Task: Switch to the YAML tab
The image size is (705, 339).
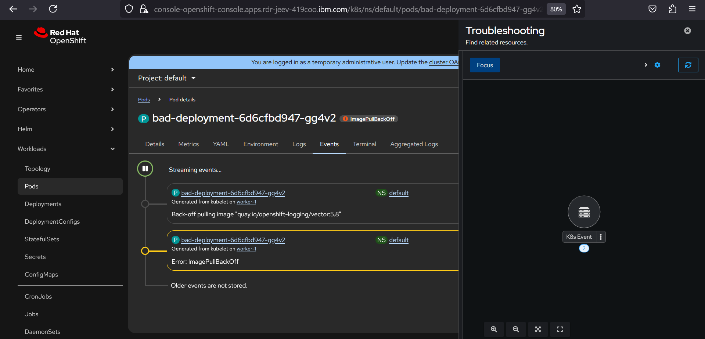Action: (221, 144)
